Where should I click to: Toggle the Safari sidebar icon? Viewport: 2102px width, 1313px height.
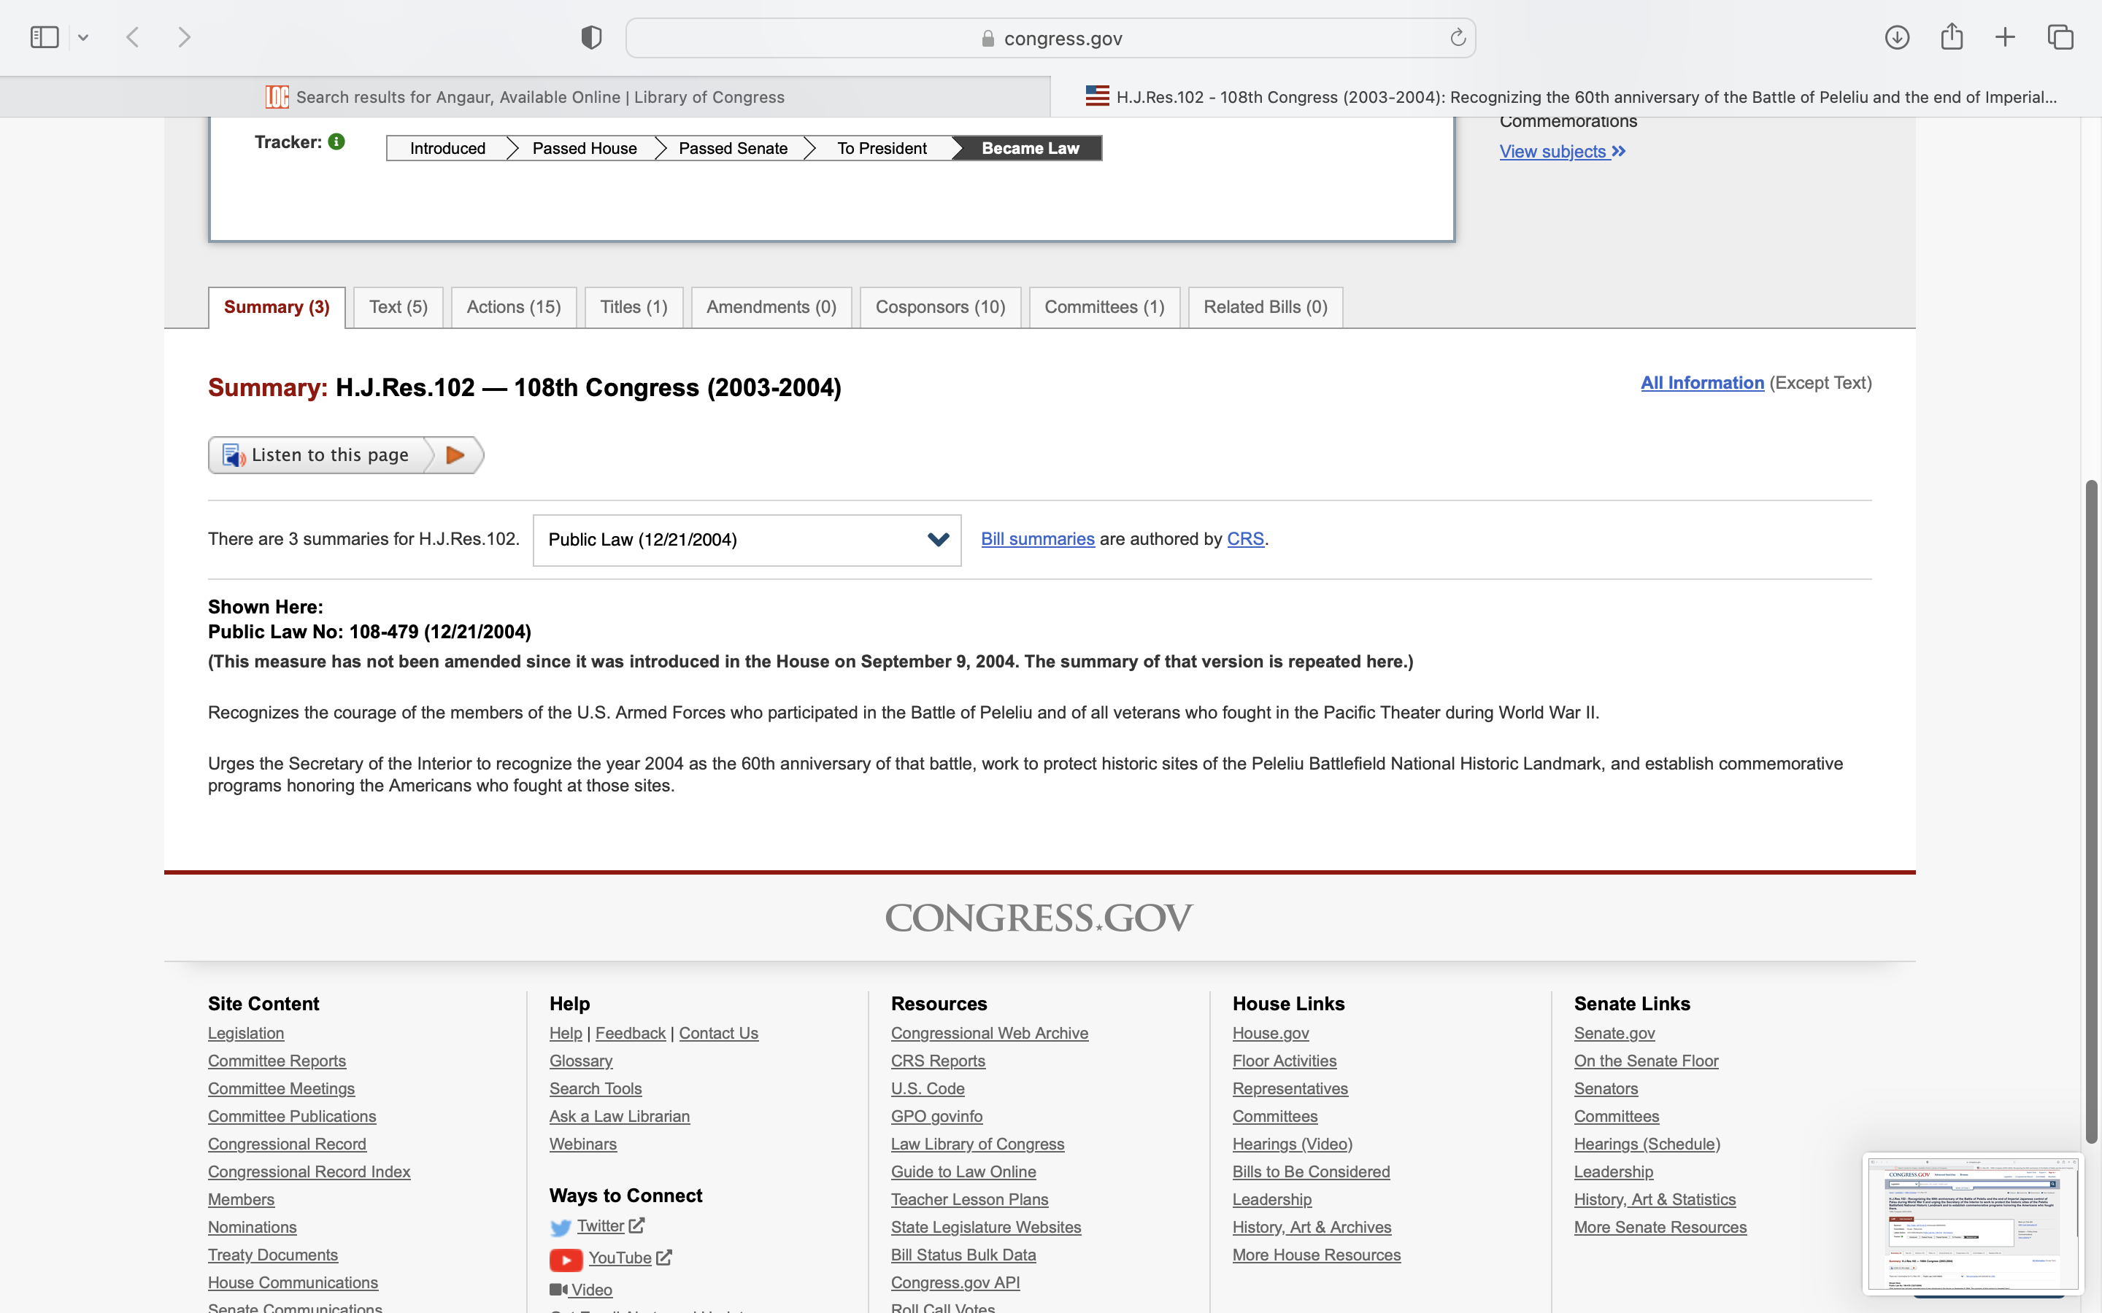coord(45,37)
